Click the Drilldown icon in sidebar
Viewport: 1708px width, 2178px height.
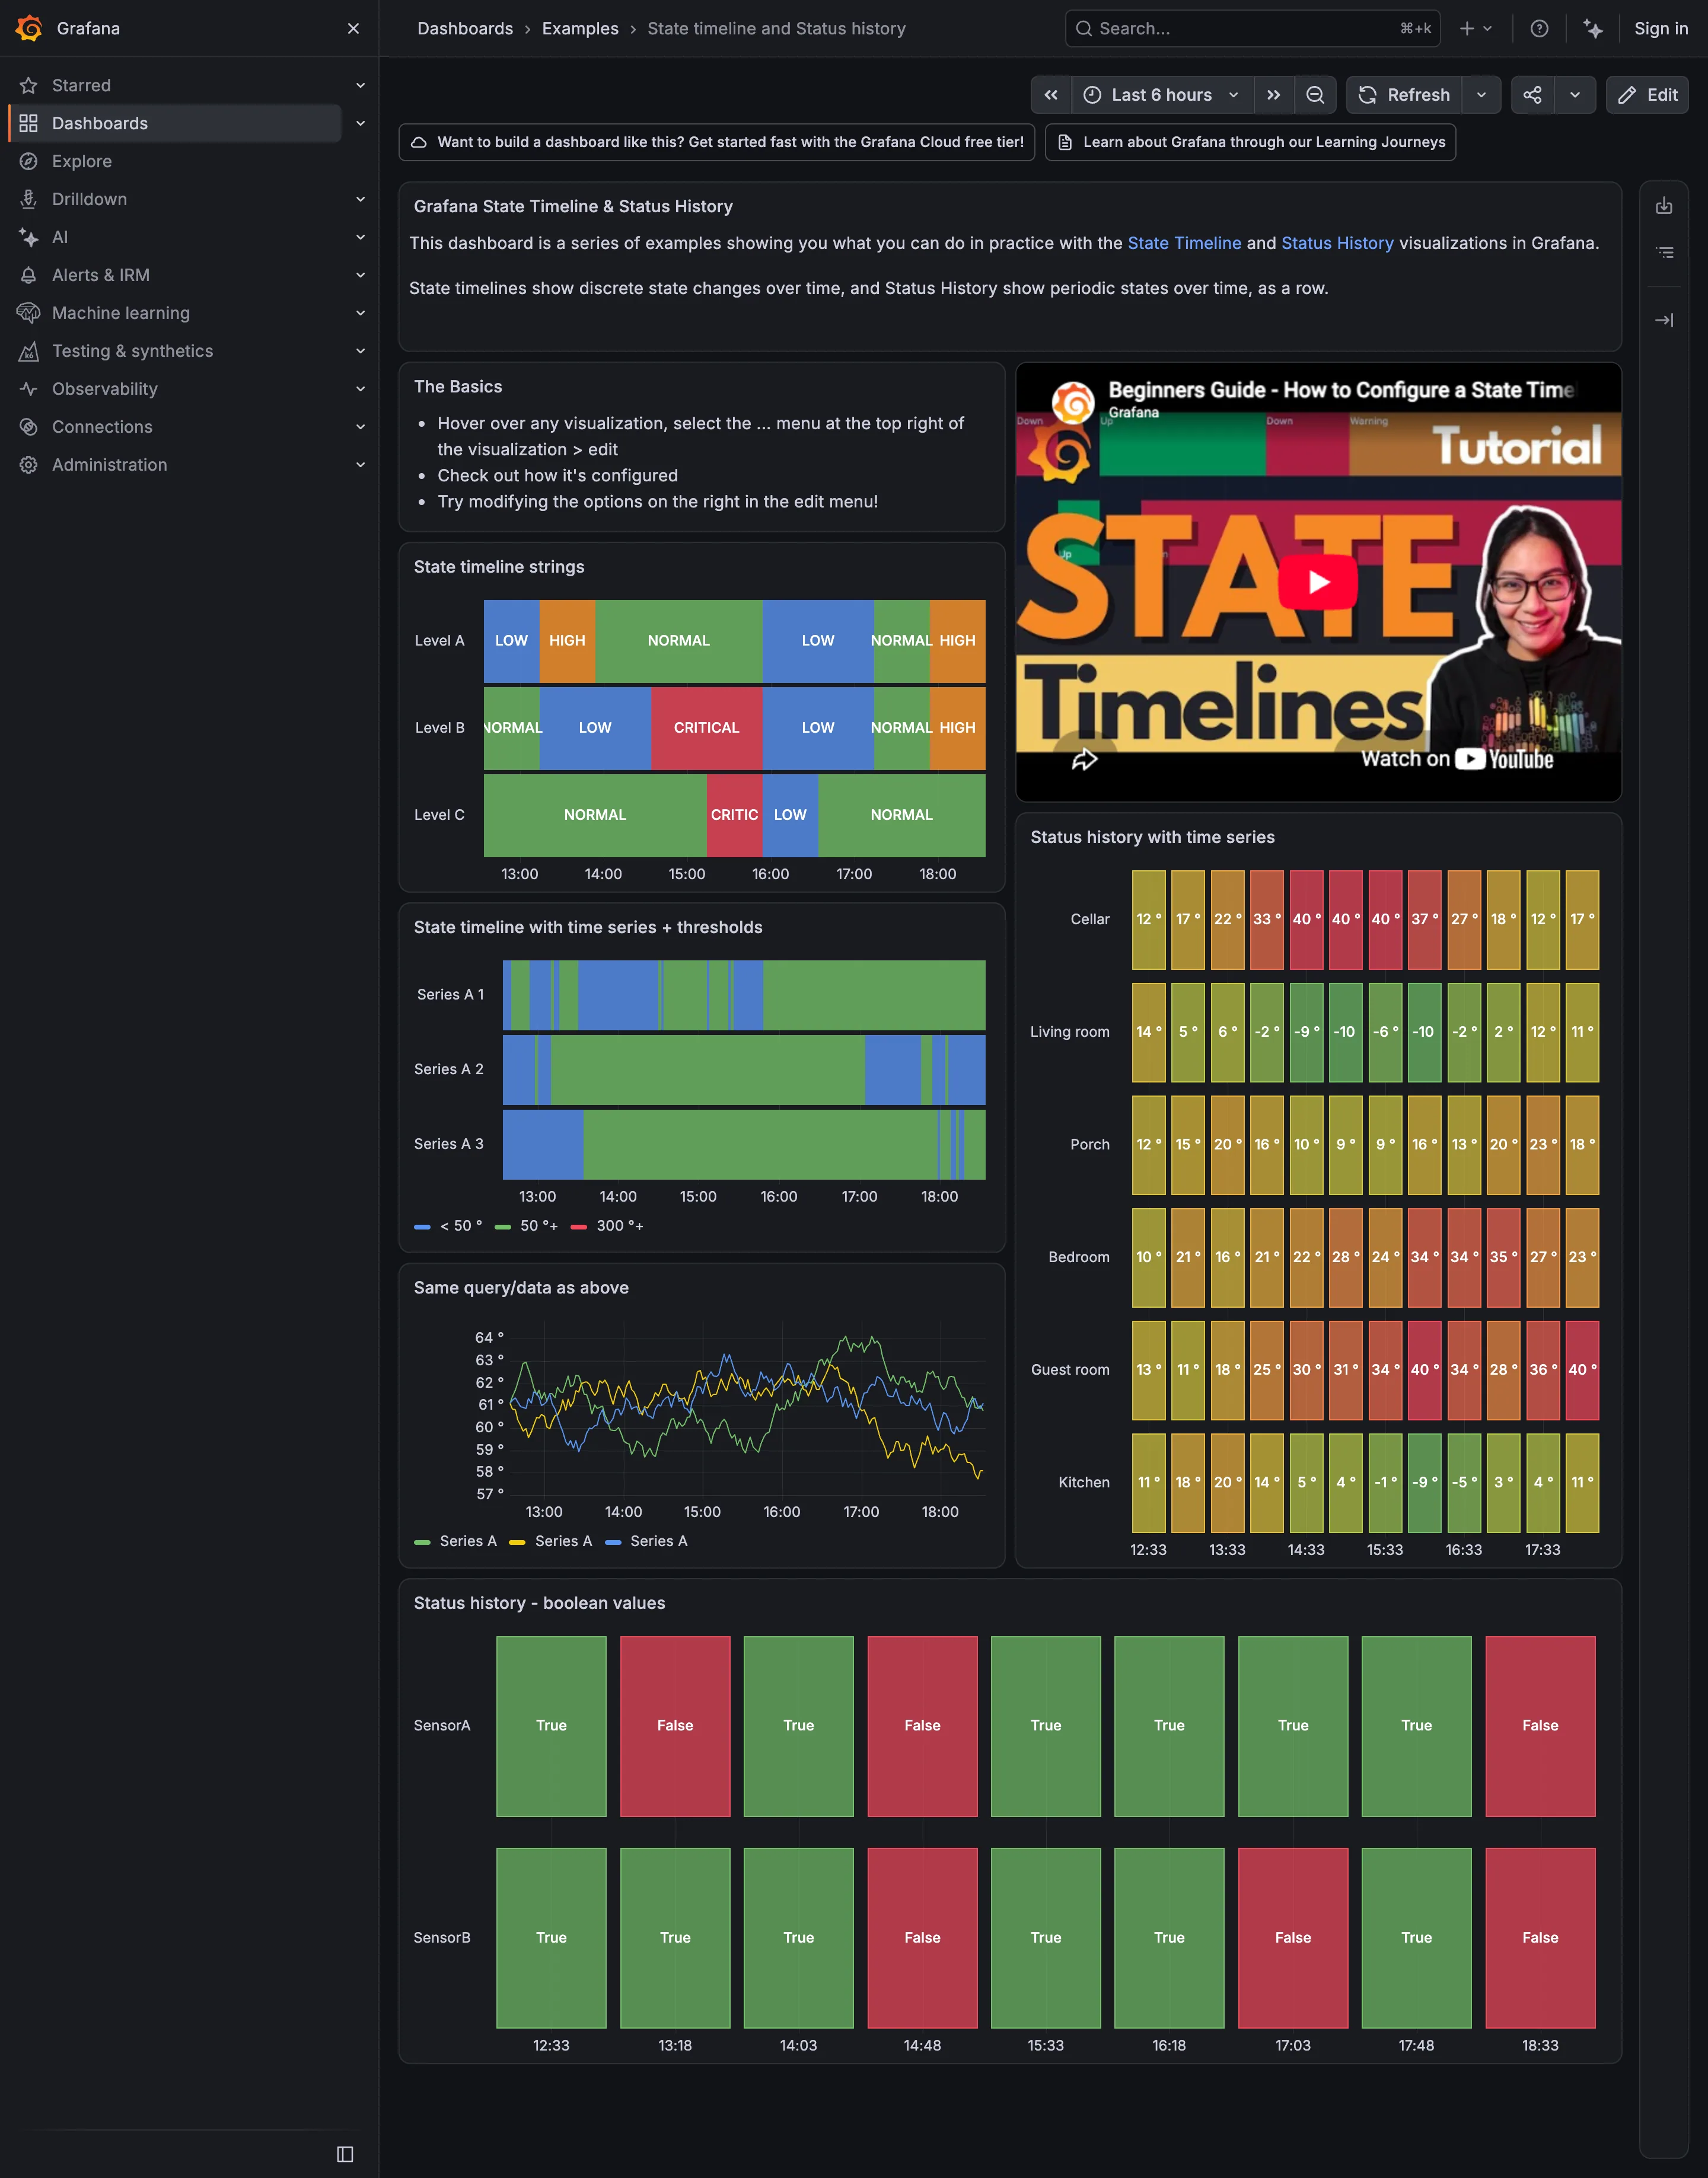click(29, 200)
